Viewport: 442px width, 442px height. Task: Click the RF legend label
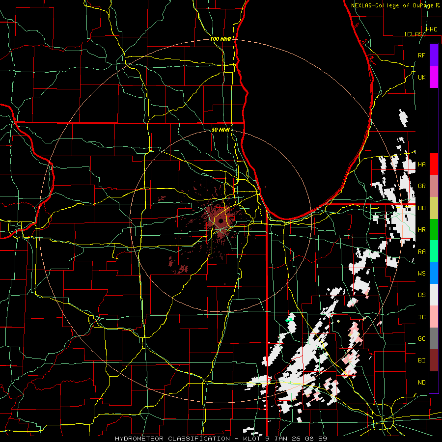422,55
